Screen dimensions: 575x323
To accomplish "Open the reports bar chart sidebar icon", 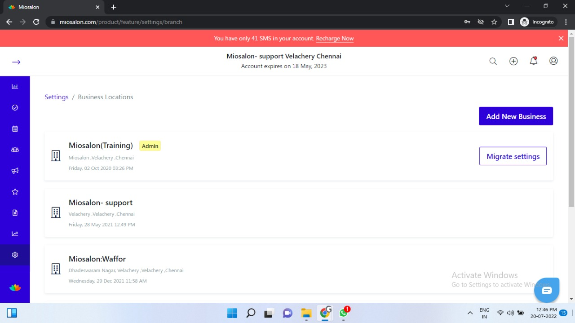I will [15, 86].
